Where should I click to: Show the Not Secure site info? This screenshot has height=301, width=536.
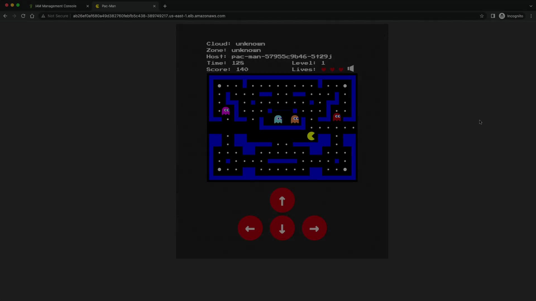55,16
